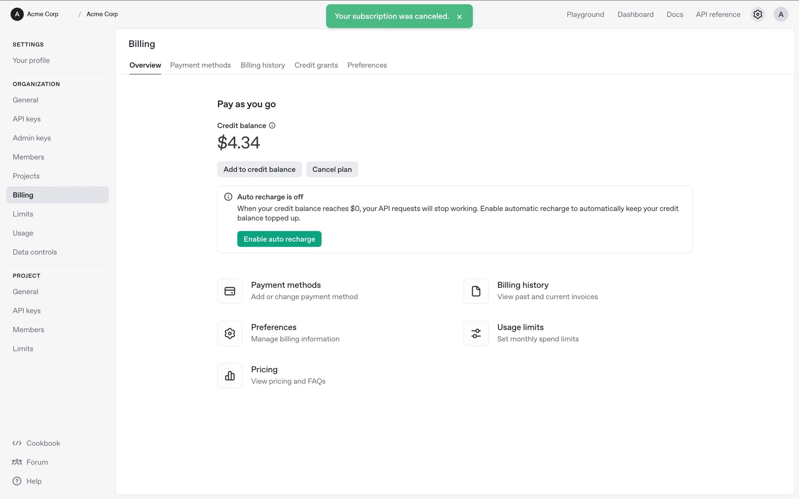This screenshot has width=799, height=499.
Task: Click the Pay as you go heading
Action: (x=246, y=104)
